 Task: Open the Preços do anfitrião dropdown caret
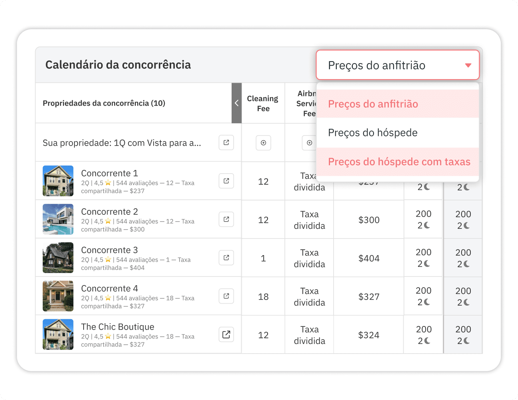pos(468,65)
